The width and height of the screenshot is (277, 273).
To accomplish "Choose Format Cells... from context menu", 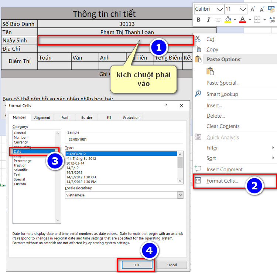I will [222, 181].
